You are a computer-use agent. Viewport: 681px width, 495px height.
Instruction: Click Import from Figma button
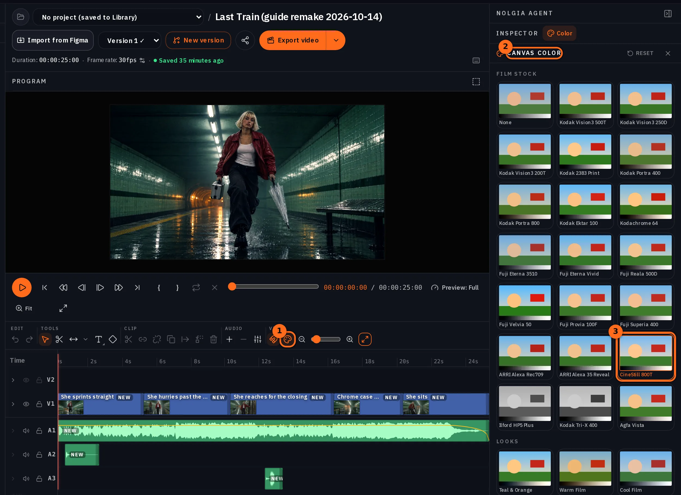click(x=53, y=40)
